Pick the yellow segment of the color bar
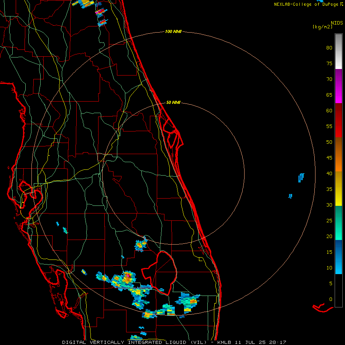345x345 pixels. pyautogui.click(x=338, y=189)
